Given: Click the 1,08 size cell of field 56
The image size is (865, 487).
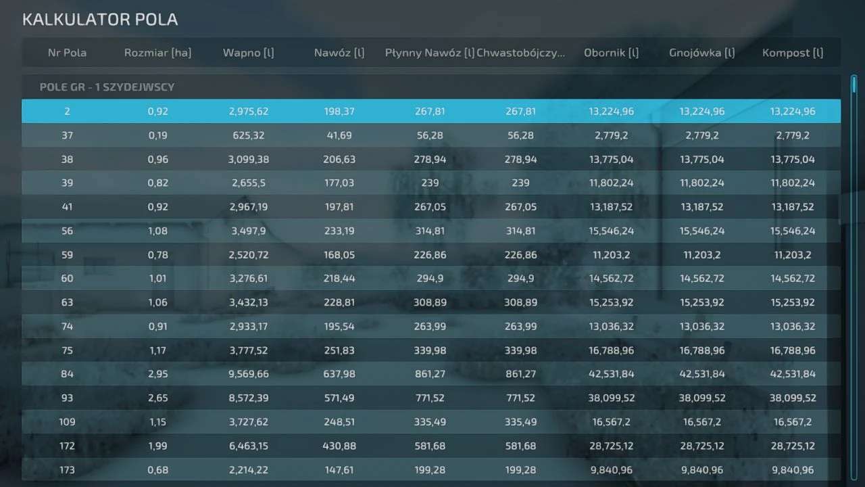Looking at the screenshot, I should 157,231.
